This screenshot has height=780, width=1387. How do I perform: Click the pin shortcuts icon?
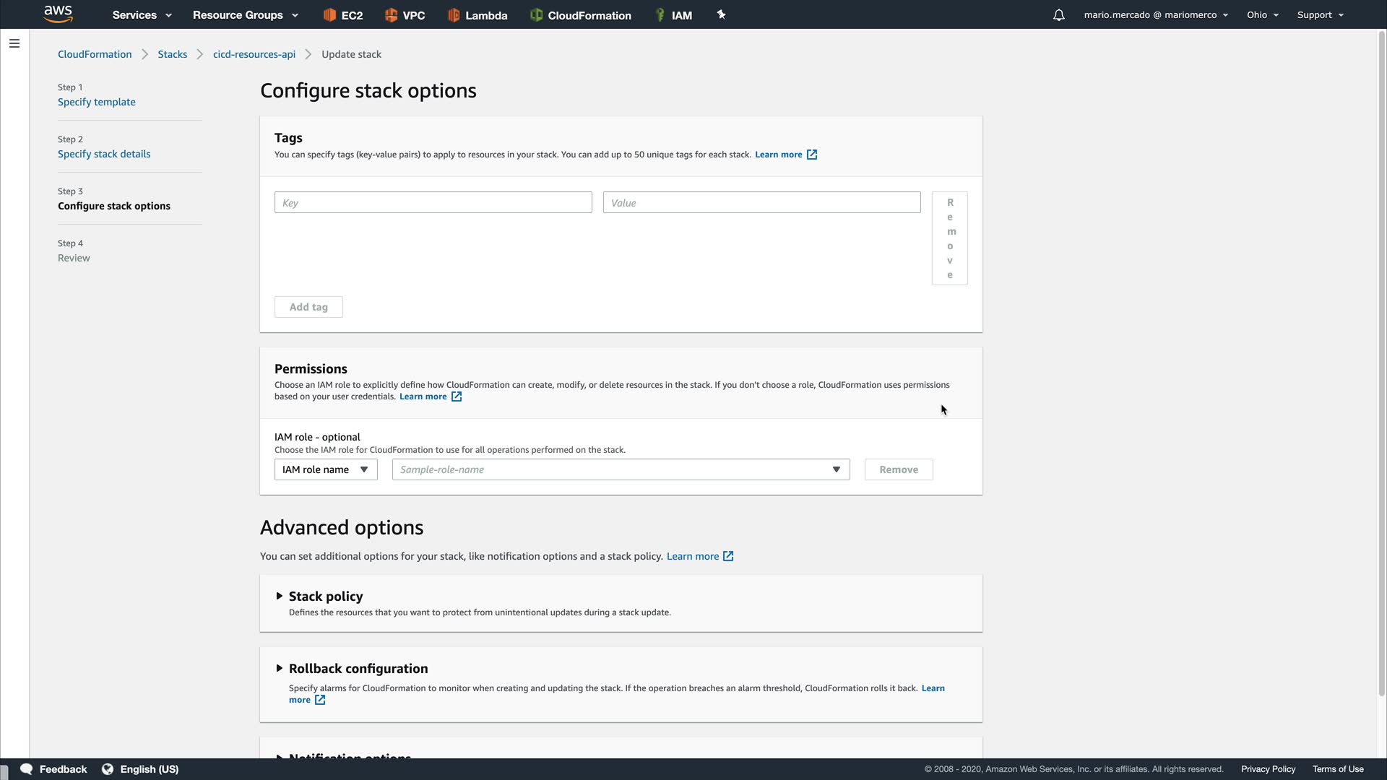point(721,14)
